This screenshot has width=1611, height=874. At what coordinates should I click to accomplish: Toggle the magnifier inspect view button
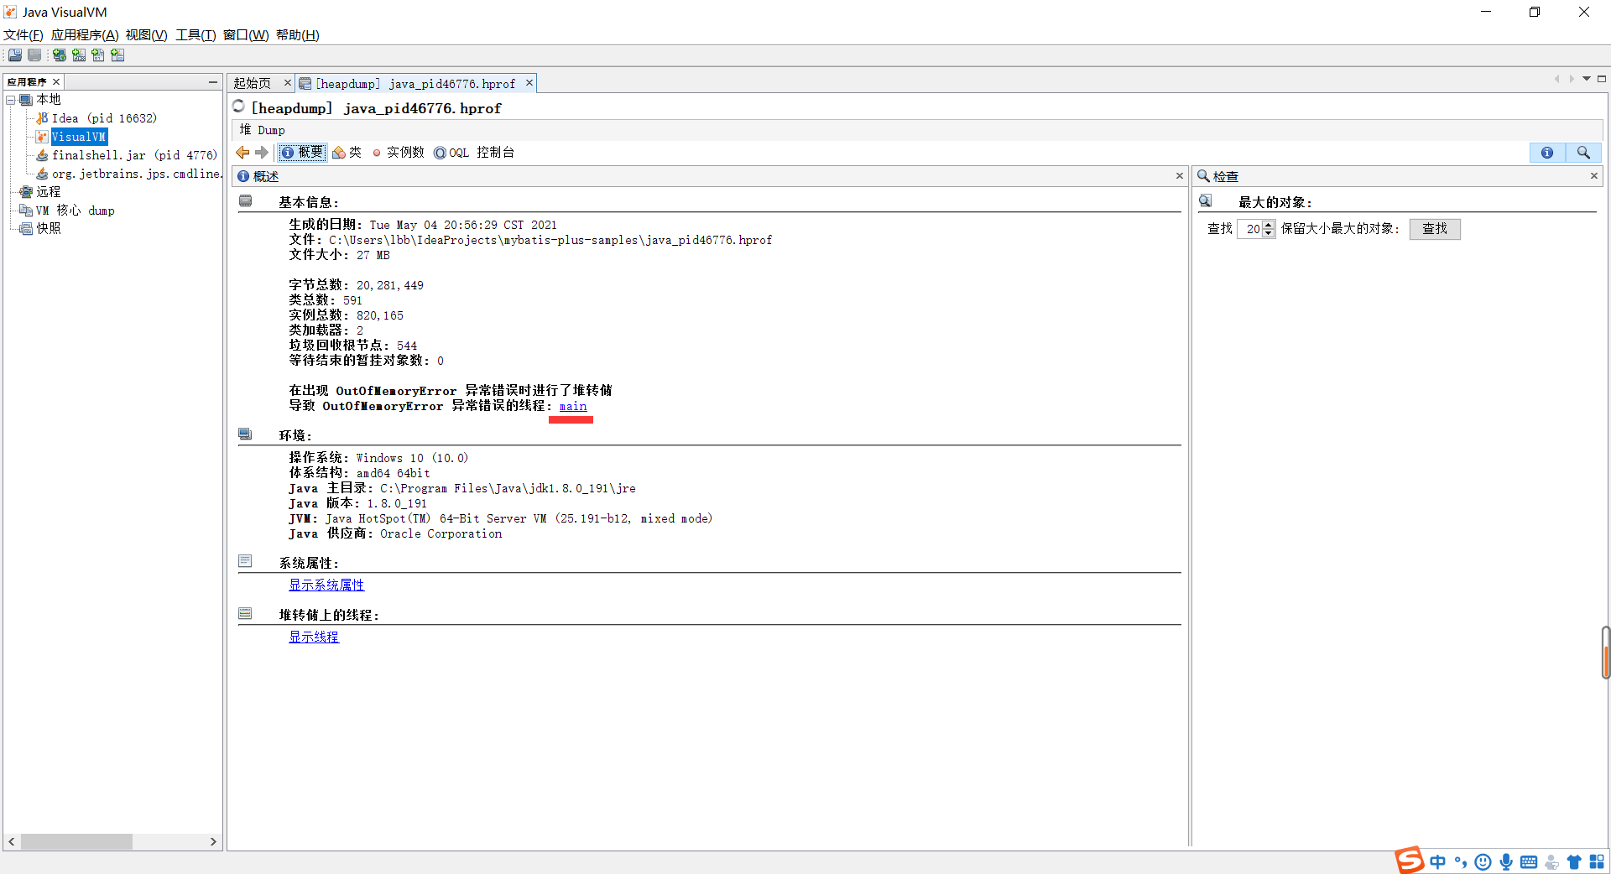[x=1583, y=153]
